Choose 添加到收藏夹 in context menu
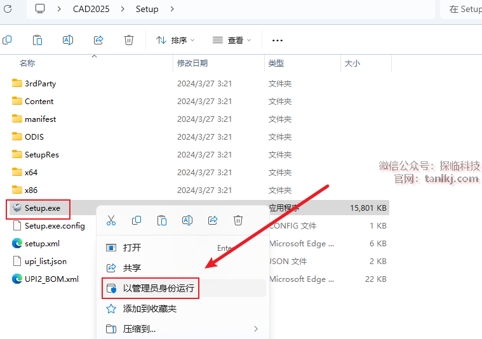The height and width of the screenshot is (339, 482). pos(184,309)
